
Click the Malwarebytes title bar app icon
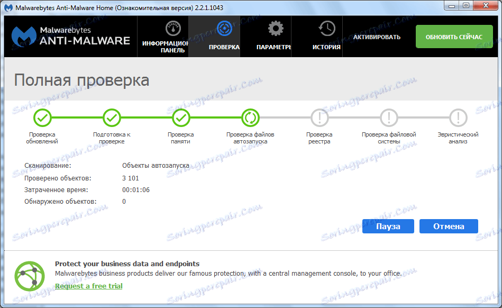point(8,8)
